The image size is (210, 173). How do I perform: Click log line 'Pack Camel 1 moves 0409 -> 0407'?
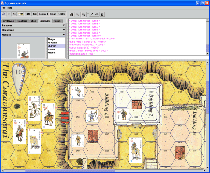(x=89, y=51)
